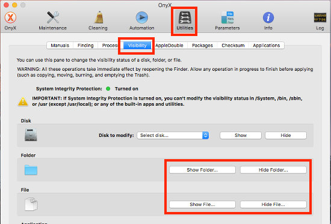Click the Hide File button
The image size is (331, 224).
pyautogui.click(x=273, y=204)
